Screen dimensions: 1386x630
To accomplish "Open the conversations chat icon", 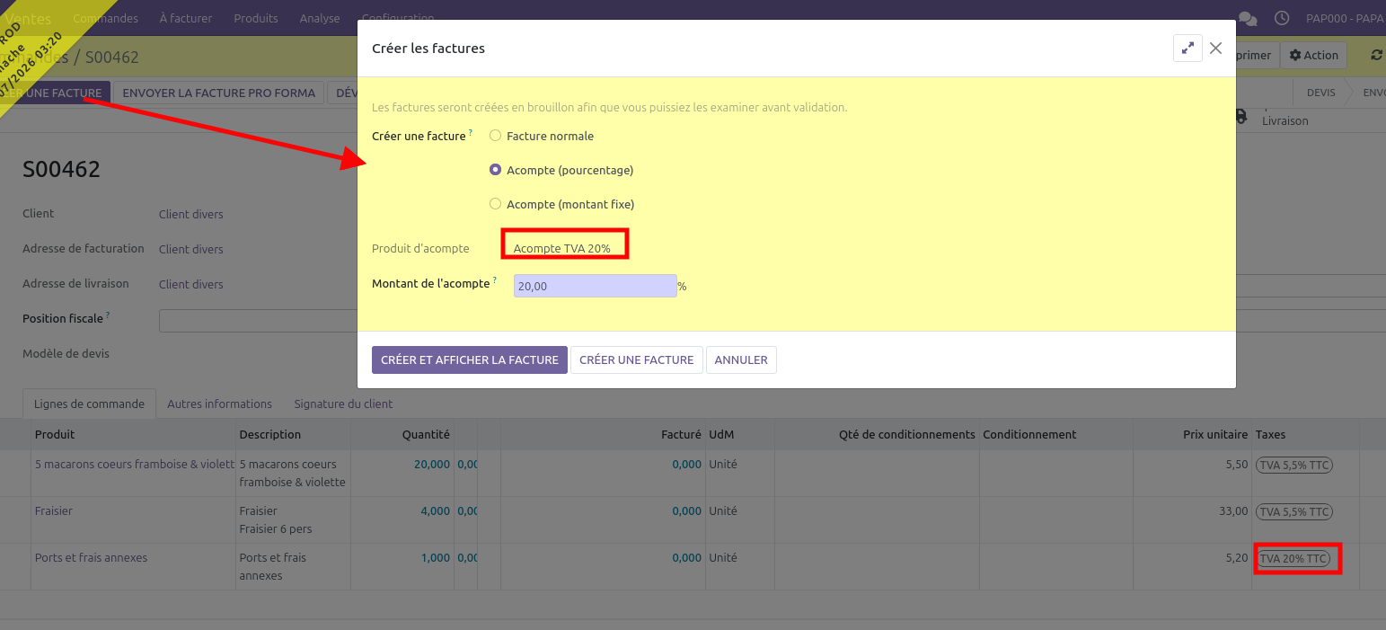I will (1248, 18).
